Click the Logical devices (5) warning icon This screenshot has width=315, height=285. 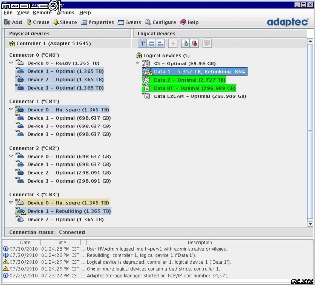(139, 55)
